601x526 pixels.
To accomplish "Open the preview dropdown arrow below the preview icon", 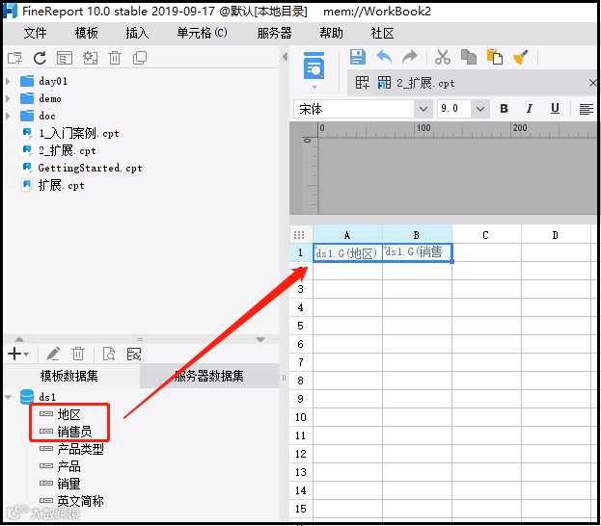I will click(314, 87).
